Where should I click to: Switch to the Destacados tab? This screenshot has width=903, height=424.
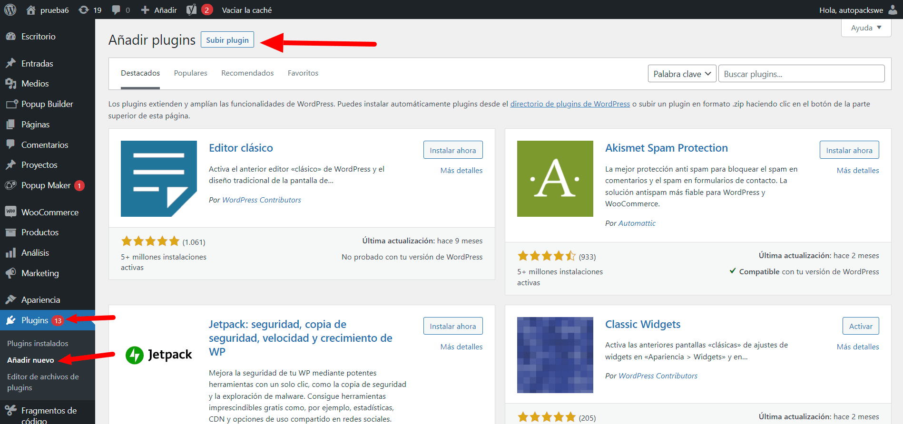click(140, 73)
